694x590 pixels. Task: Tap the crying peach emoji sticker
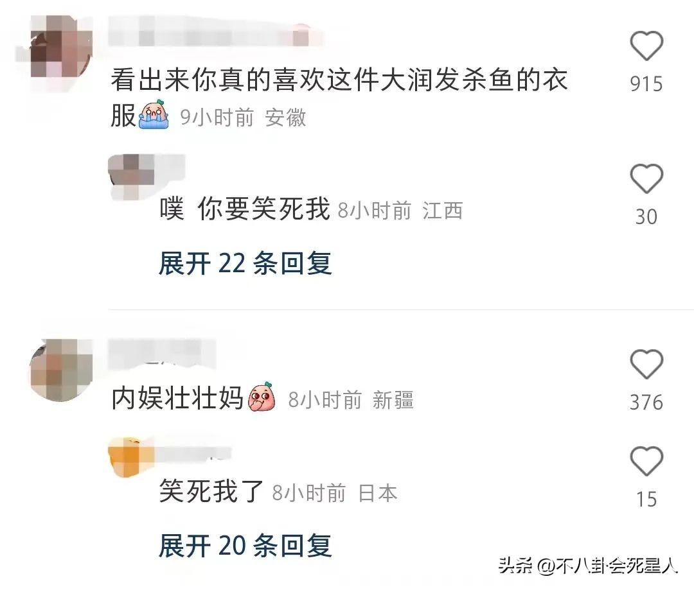pos(154,114)
